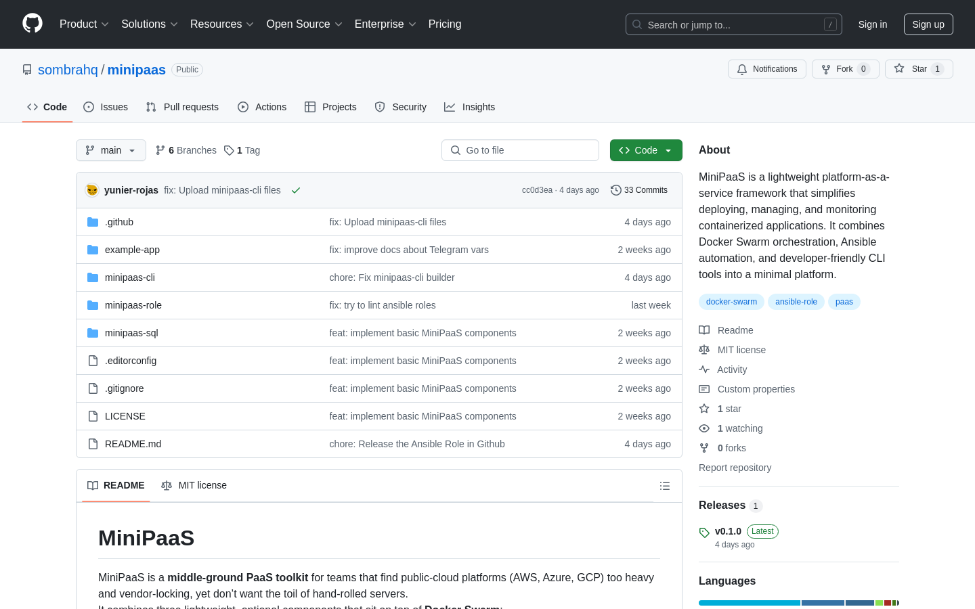Click the Activity pulse icon
Screen dimensions: 975x609
(704, 369)
